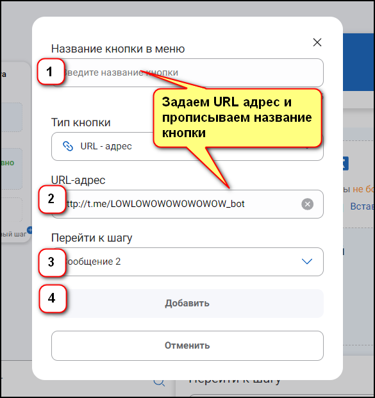Open the Тип кнопки dropdown
The height and width of the screenshot is (398, 375).
coord(187,147)
